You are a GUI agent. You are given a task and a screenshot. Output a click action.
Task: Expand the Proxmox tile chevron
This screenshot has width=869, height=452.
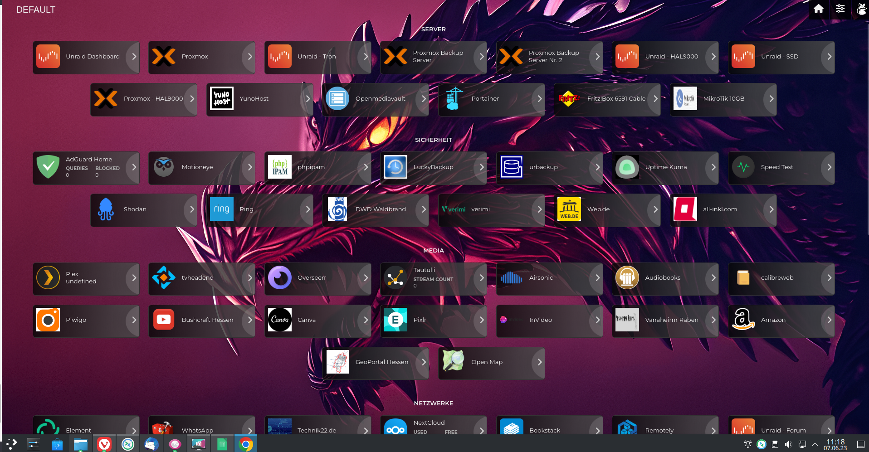[x=249, y=57]
